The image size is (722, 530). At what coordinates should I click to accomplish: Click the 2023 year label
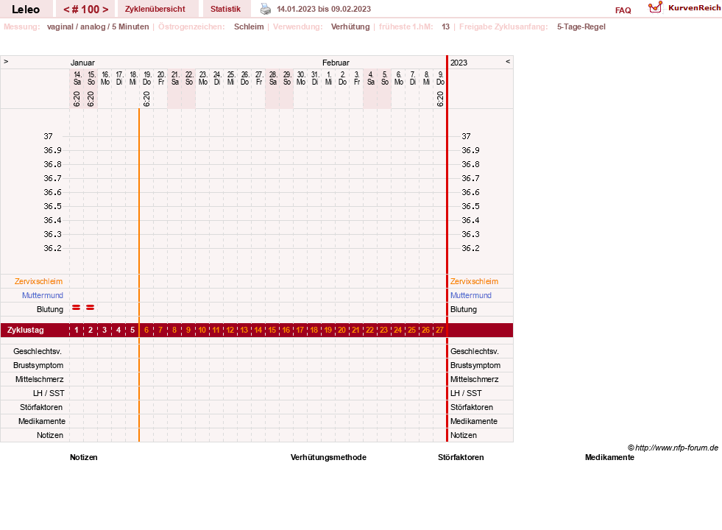pos(459,63)
